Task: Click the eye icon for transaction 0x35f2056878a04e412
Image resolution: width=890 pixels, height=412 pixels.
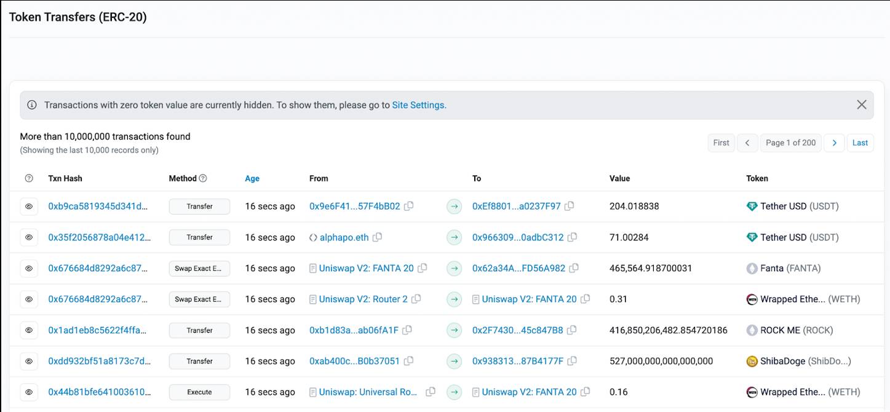Action: 29,237
